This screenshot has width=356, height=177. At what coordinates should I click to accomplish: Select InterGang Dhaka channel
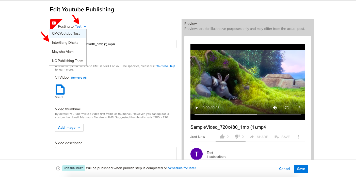68,42
